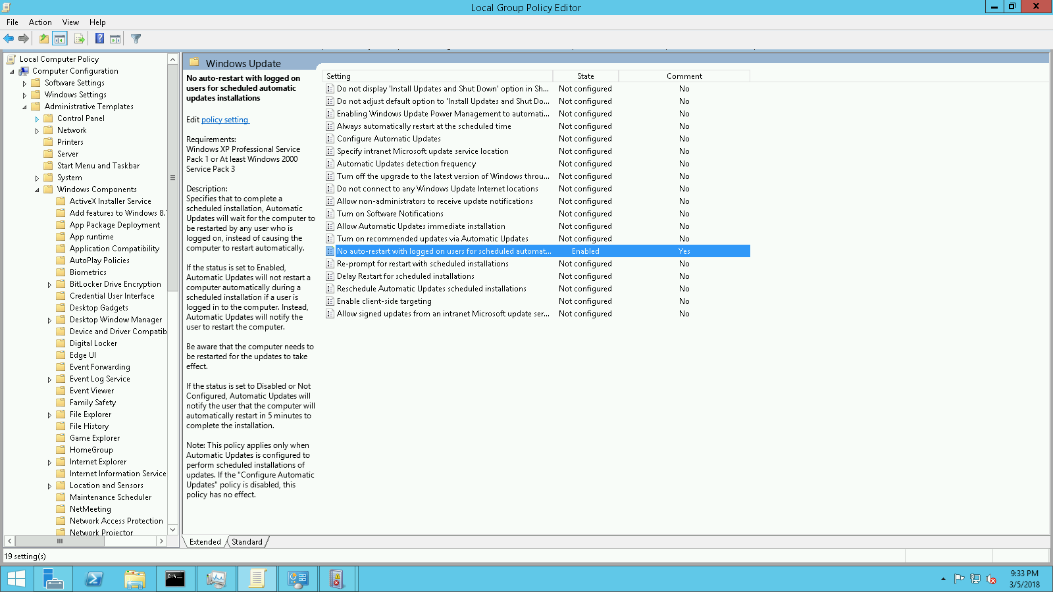The height and width of the screenshot is (592, 1053).
Task: Toggle Show/Hide Console Tree button
Action: click(60, 39)
